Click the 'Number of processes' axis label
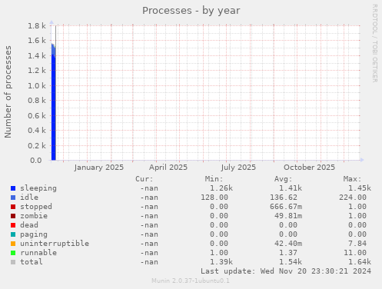This screenshot has height=289, width=382. coord(8,91)
